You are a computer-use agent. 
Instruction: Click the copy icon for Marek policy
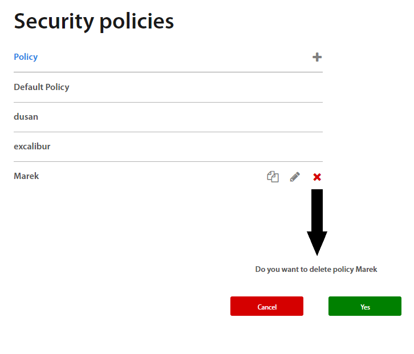point(273,177)
